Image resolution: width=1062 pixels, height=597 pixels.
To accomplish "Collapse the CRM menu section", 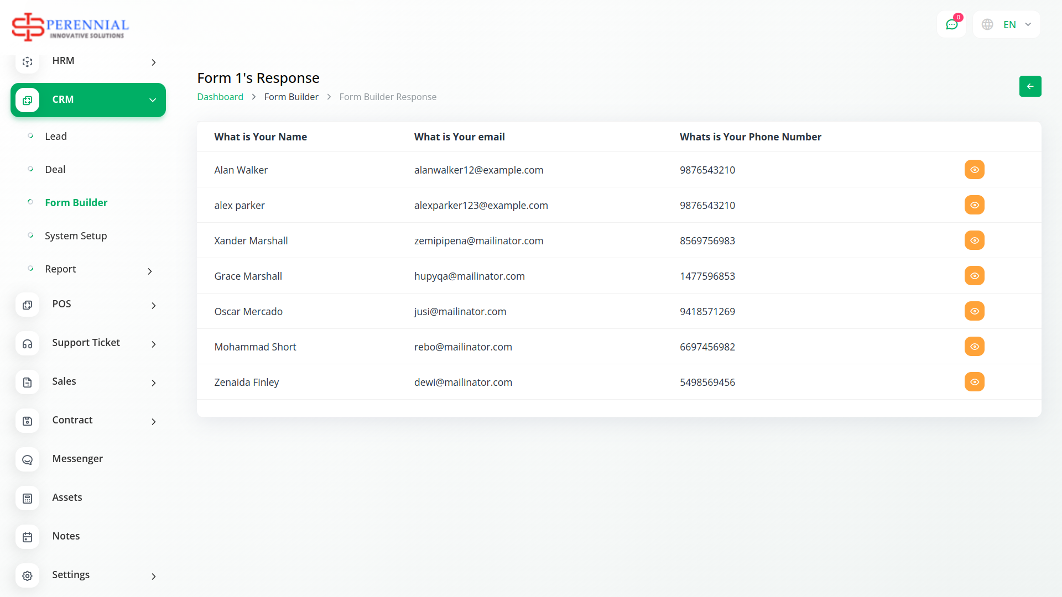I will point(152,100).
